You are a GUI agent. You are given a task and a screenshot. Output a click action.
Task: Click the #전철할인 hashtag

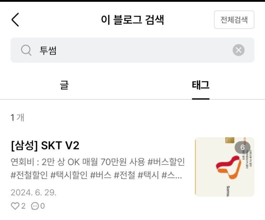pos(29,175)
